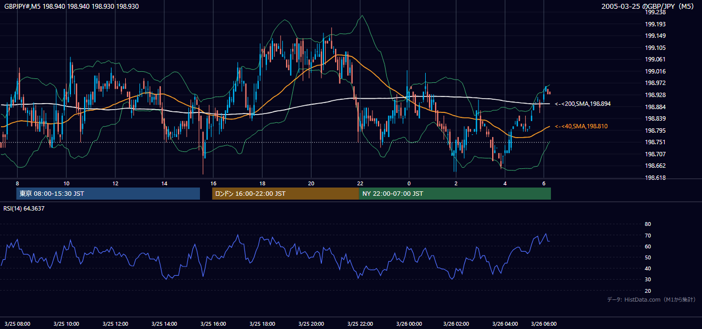Click the RSI(14) 64.3637 indicator label
The height and width of the screenshot is (329, 702).
click(x=24, y=208)
